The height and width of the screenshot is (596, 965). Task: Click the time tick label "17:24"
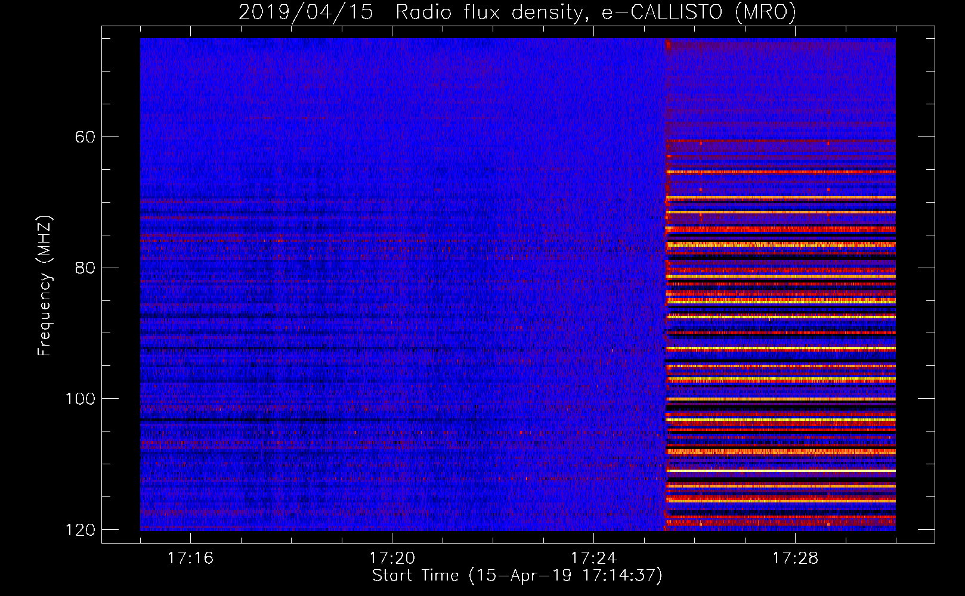[x=593, y=558]
